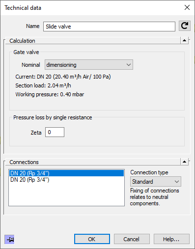Click the Calculation section header label
This screenshot has height=249, width=195.
(x=22, y=41)
